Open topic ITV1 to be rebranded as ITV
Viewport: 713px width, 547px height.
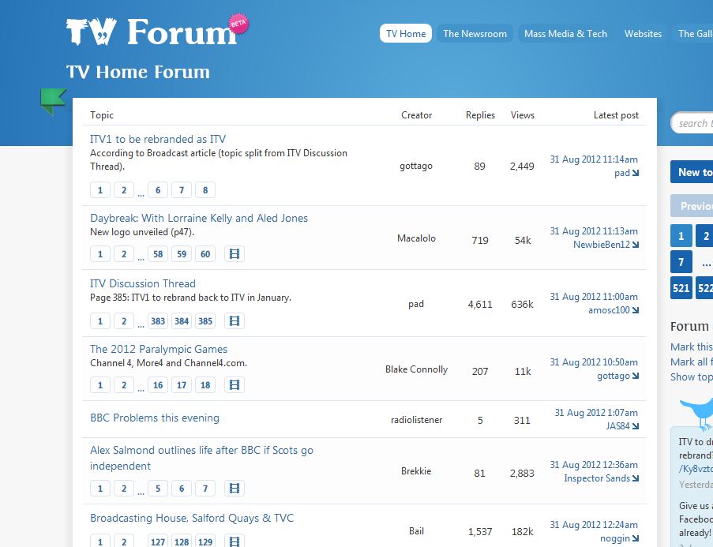(x=158, y=139)
